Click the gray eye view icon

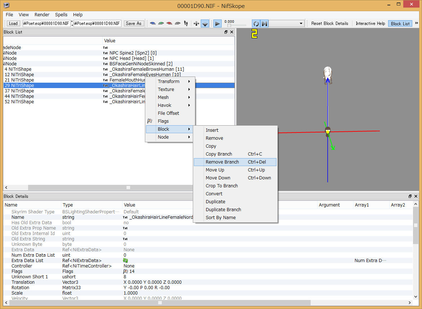click(178, 23)
